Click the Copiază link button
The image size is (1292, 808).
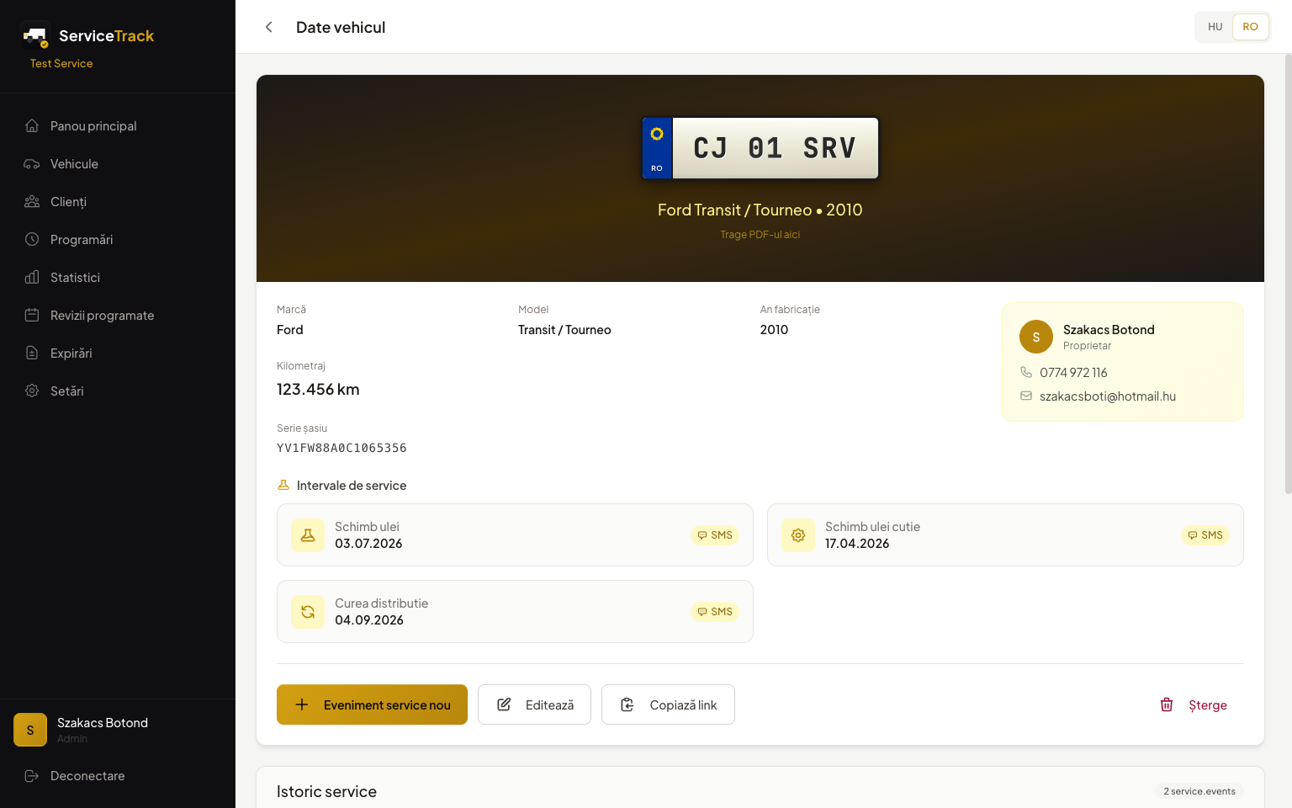coord(668,704)
